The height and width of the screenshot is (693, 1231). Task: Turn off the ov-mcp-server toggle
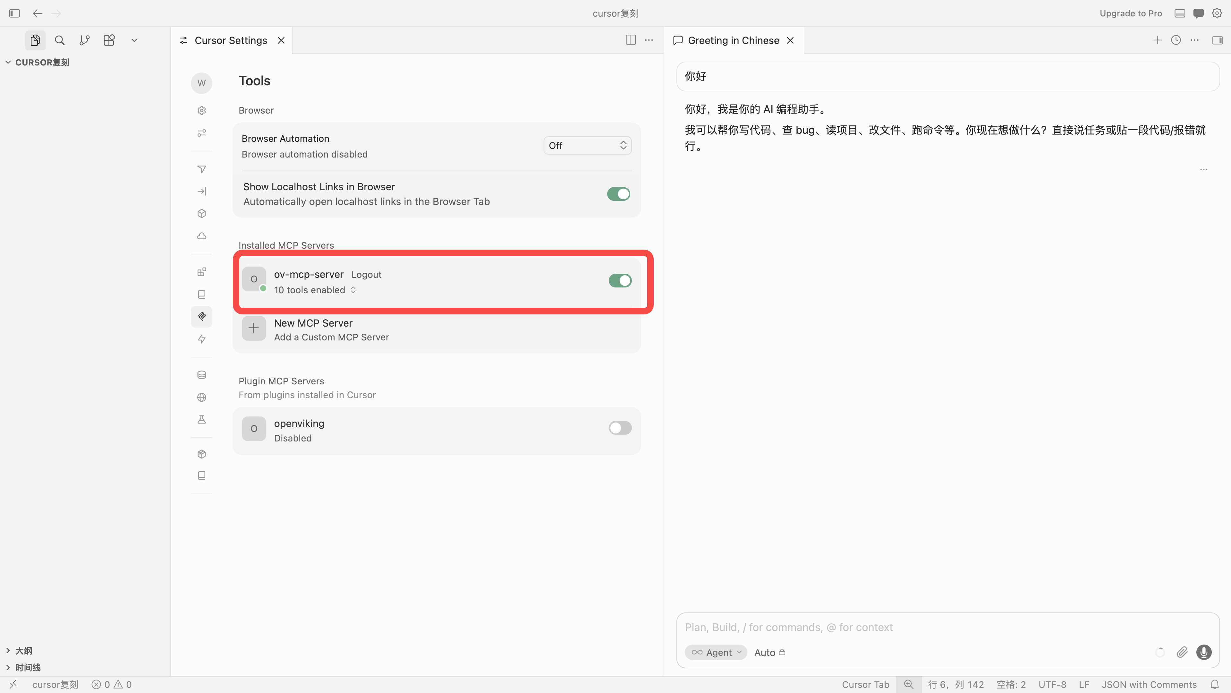point(620,280)
